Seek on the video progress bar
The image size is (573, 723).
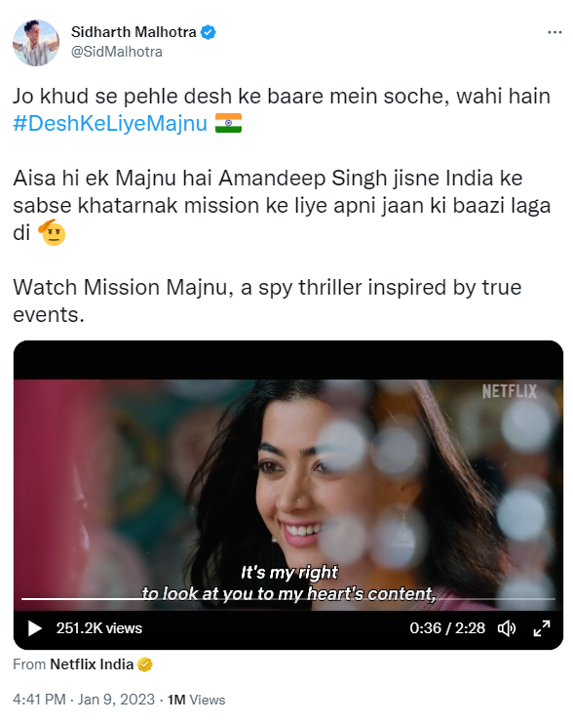pos(287,599)
